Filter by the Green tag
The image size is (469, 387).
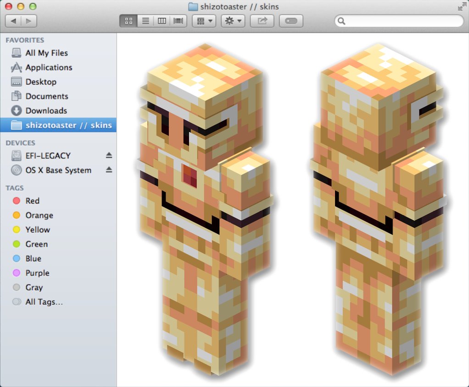click(x=58, y=244)
